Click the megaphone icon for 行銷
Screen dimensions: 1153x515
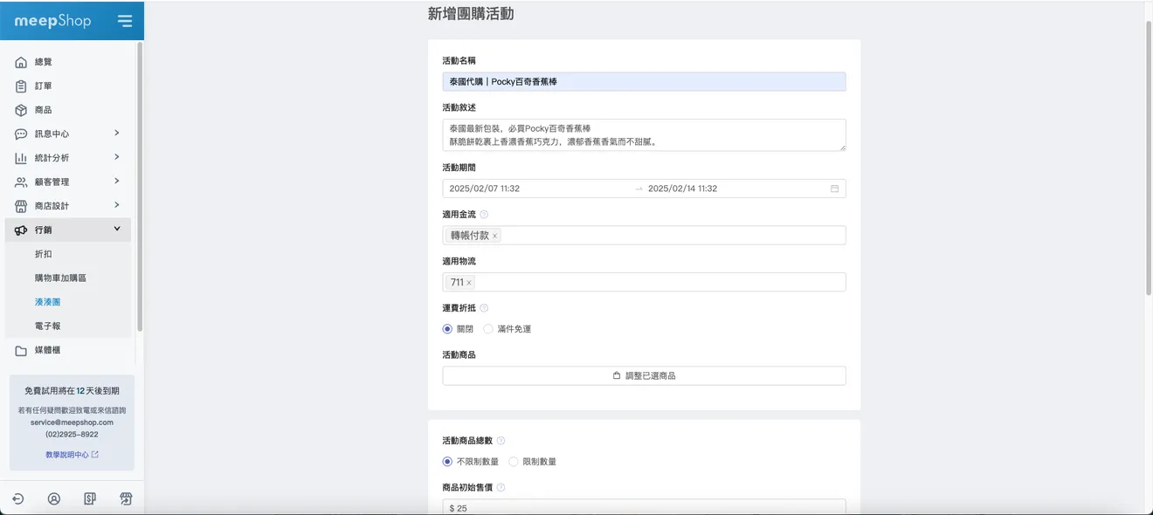coord(21,230)
